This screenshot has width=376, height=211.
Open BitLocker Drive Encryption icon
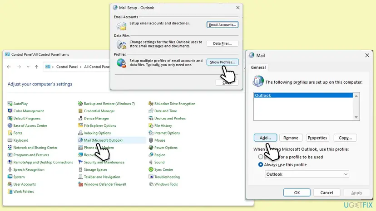(x=151, y=104)
